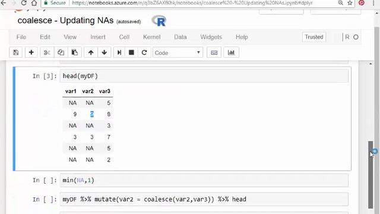Click the var1 column header

tap(71, 91)
